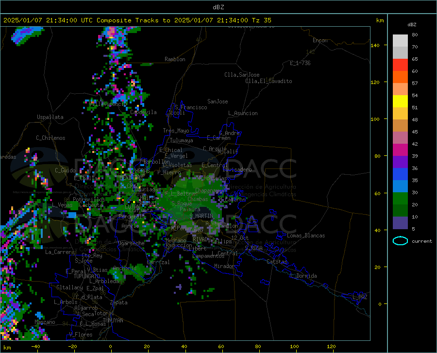Click the 'Phillips' map label

tap(220, 241)
